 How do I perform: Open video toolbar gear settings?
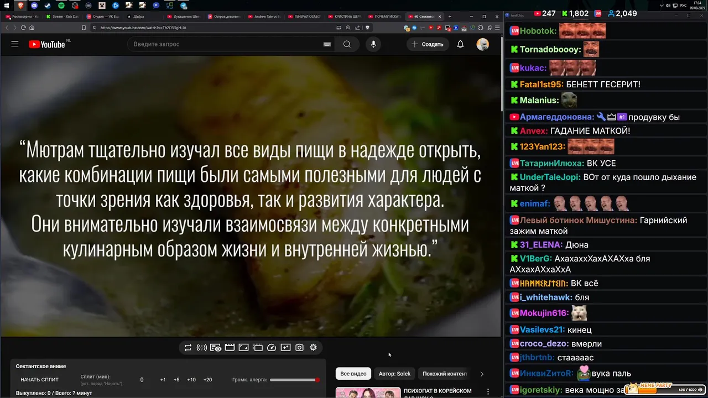pos(313,348)
